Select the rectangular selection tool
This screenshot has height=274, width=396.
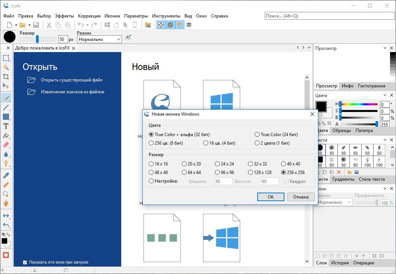tap(6, 58)
